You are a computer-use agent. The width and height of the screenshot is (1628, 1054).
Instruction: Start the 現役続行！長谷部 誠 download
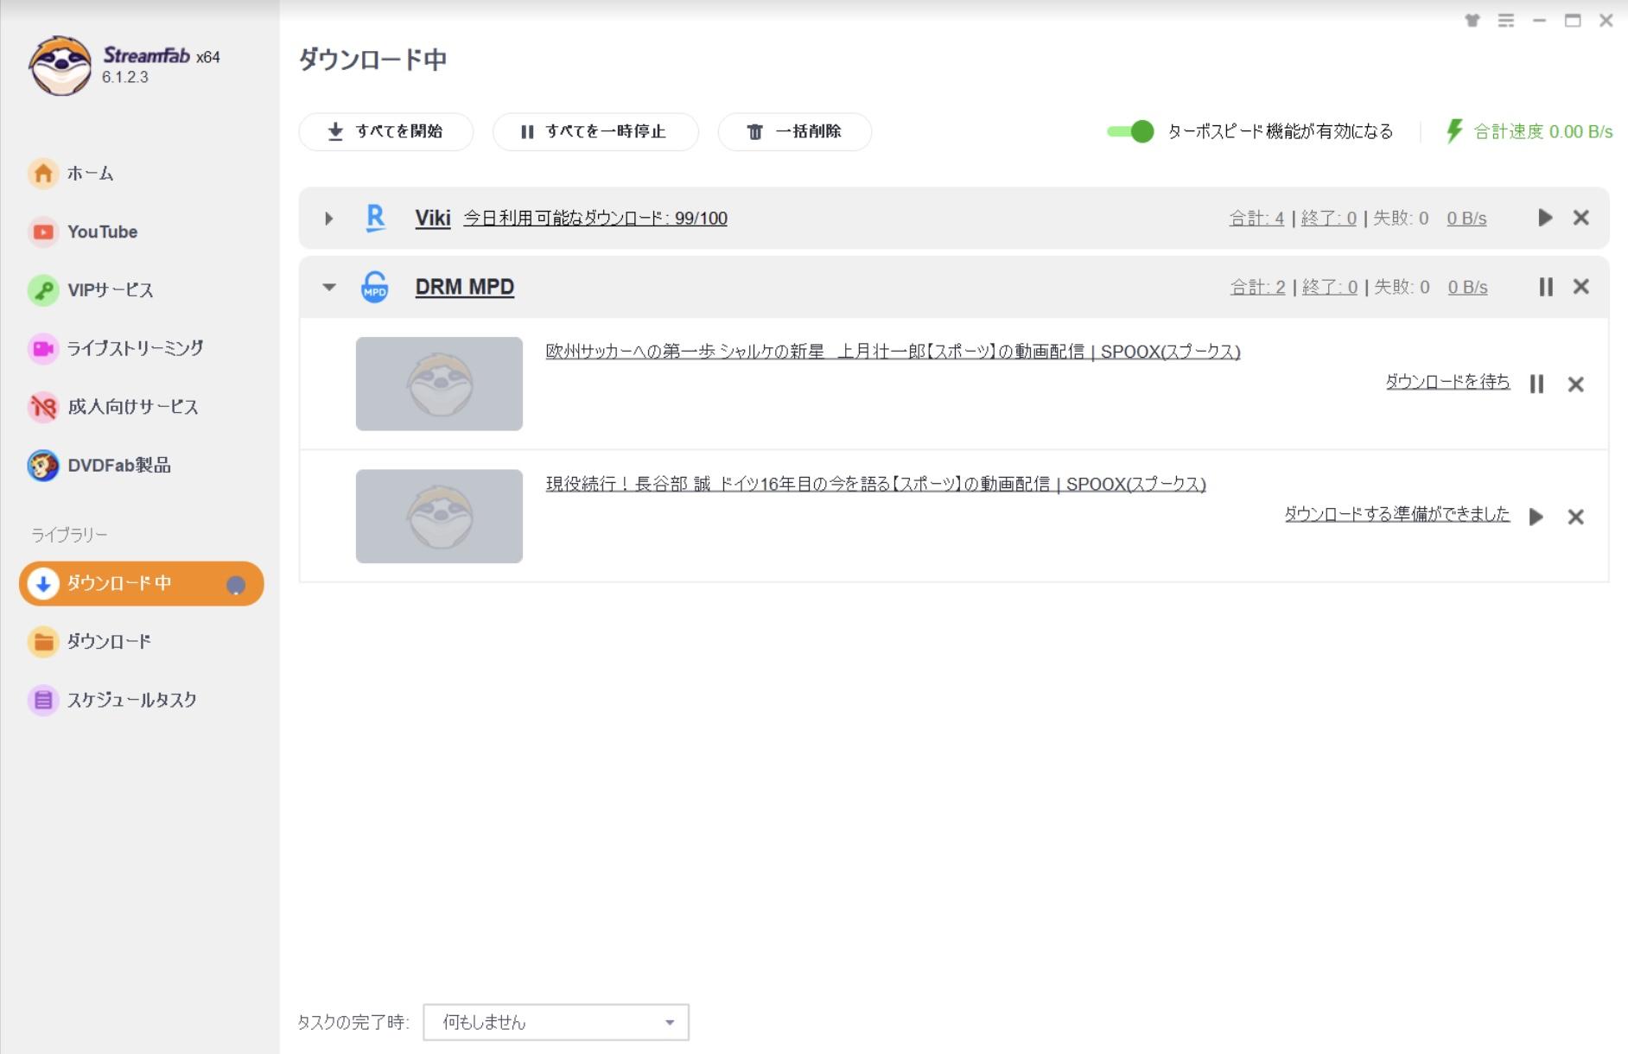tap(1536, 517)
